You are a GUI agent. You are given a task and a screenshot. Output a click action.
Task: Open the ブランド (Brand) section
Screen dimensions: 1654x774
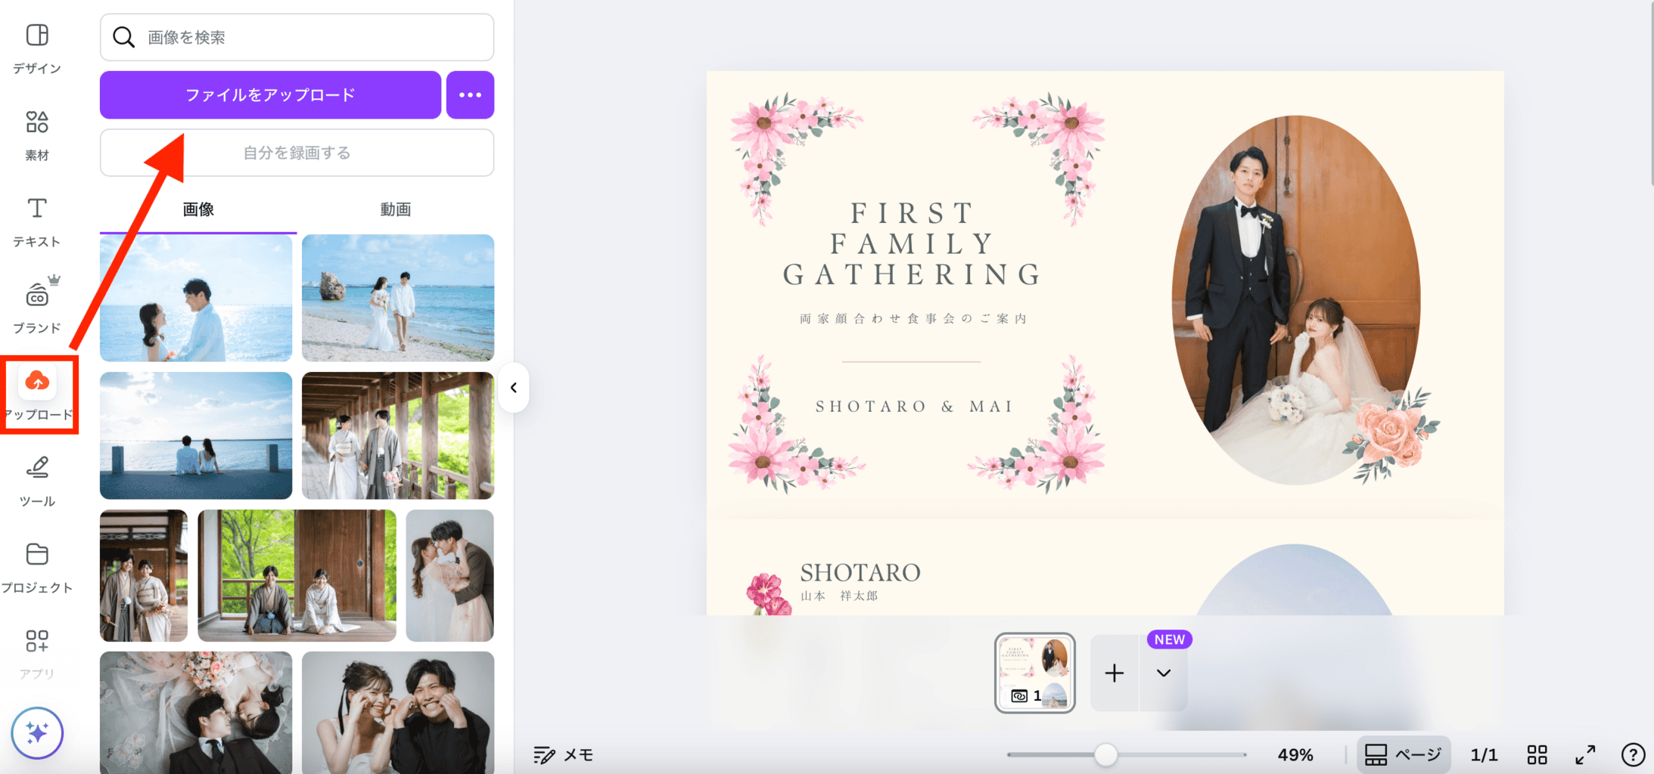(x=36, y=305)
